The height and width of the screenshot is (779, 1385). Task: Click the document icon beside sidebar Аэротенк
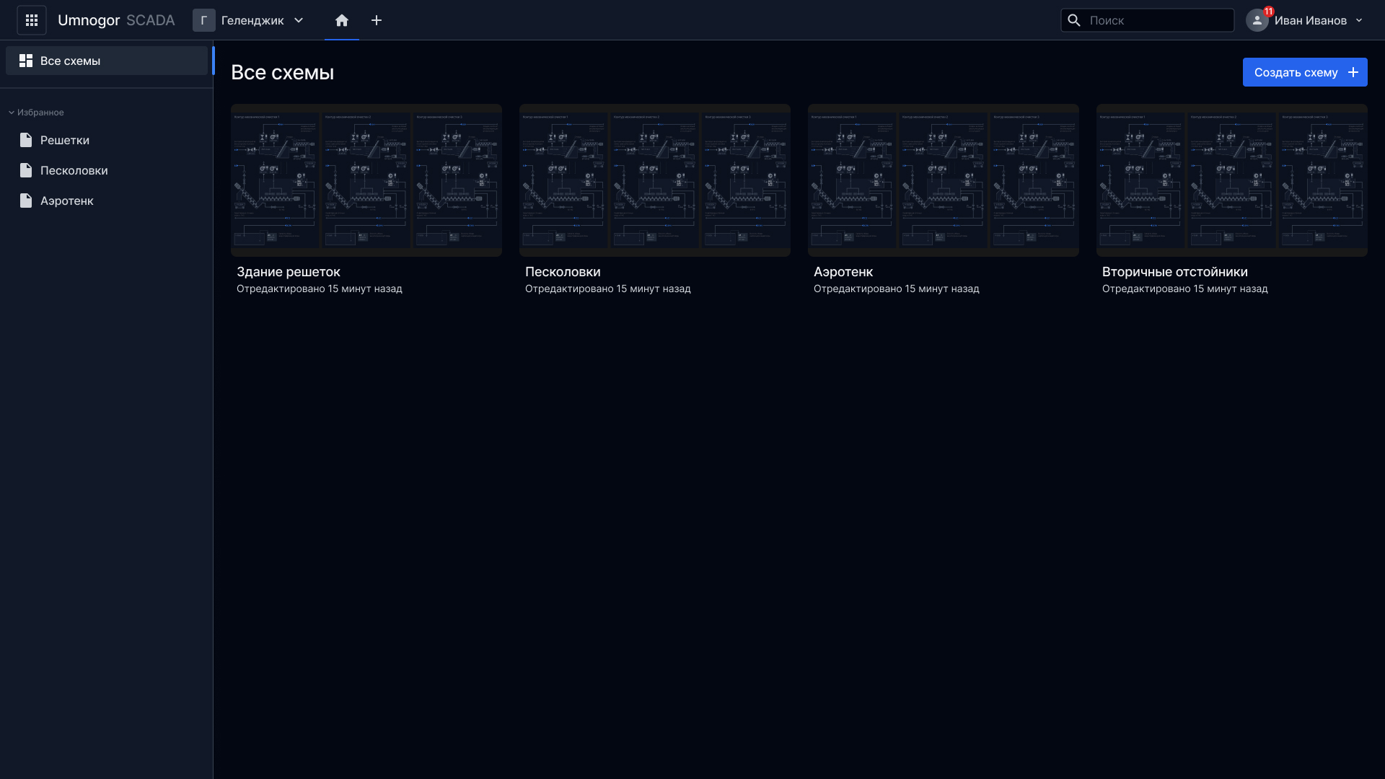(26, 201)
